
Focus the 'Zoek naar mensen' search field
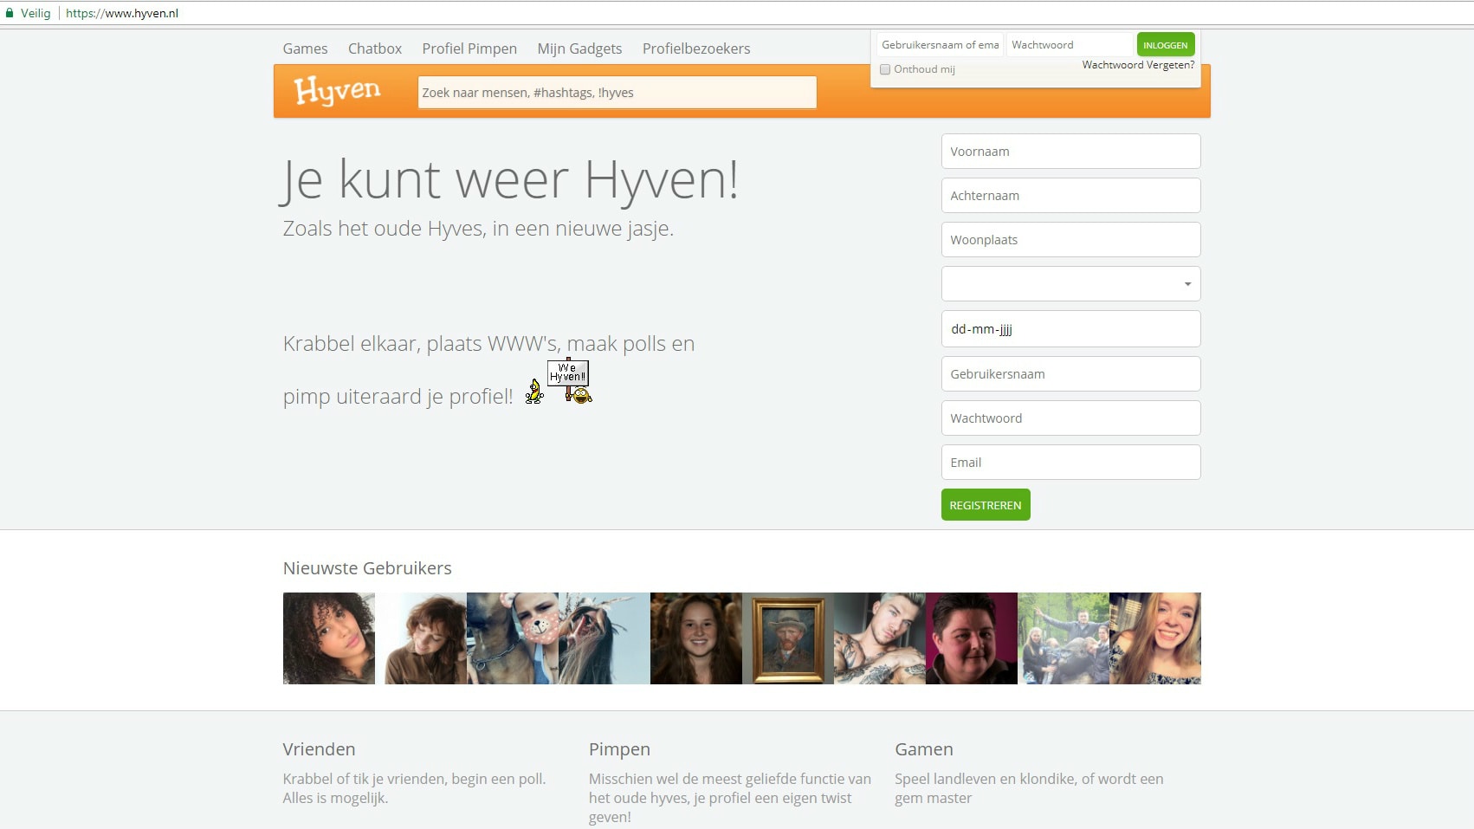617,93
